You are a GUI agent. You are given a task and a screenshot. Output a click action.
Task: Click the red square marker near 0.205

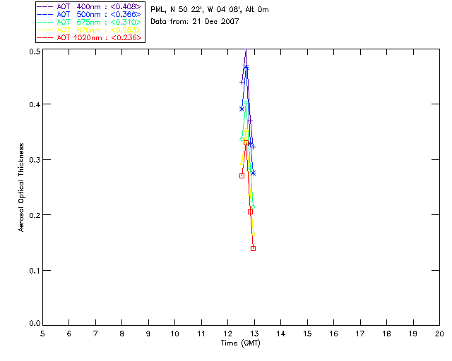tap(250, 212)
